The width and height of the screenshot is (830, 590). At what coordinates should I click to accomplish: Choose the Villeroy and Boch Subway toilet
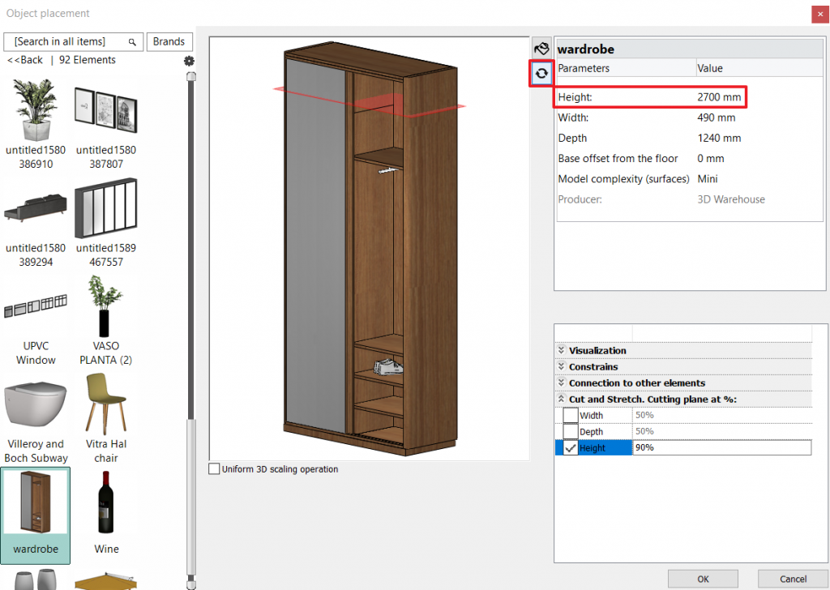[36, 404]
